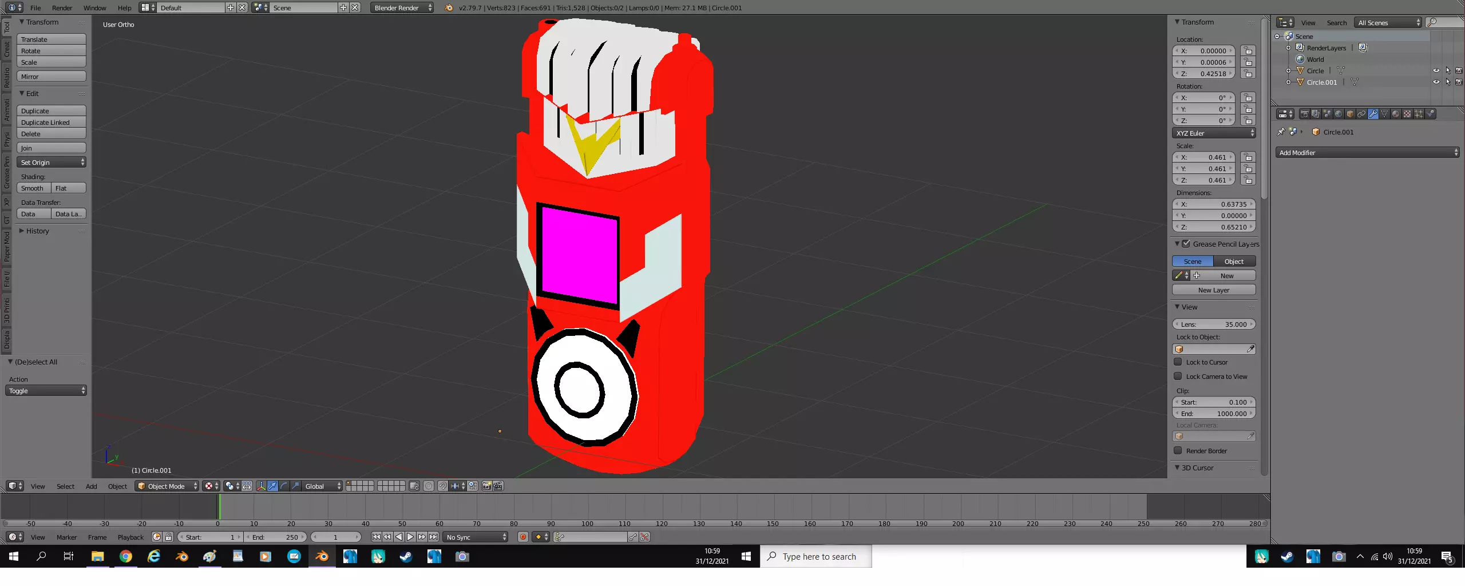This screenshot has height=586, width=1465.
Task: Toggle renderability camera for Circle.001 object
Action: [x=1459, y=82]
